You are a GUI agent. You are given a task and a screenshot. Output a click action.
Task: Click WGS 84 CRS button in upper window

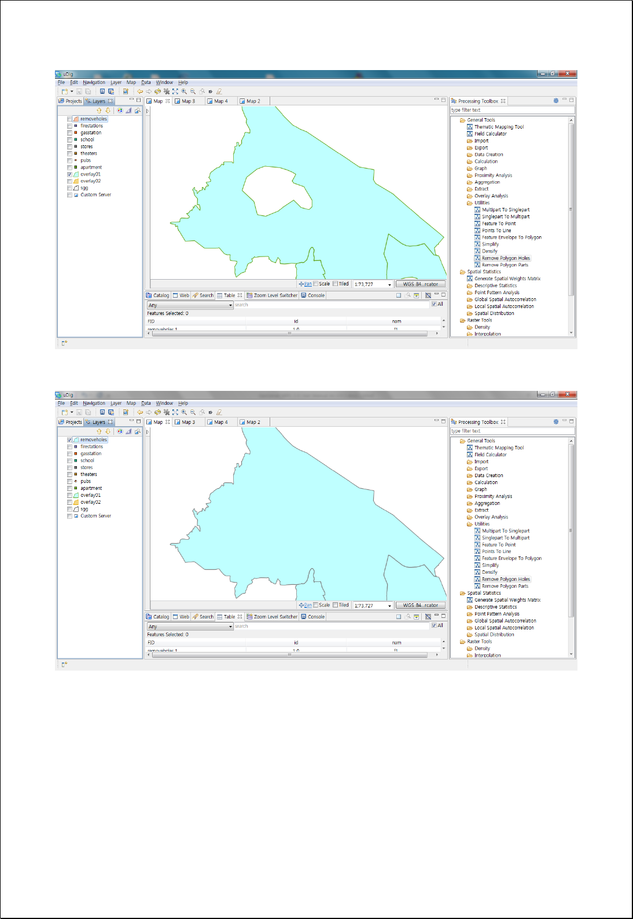click(x=421, y=284)
